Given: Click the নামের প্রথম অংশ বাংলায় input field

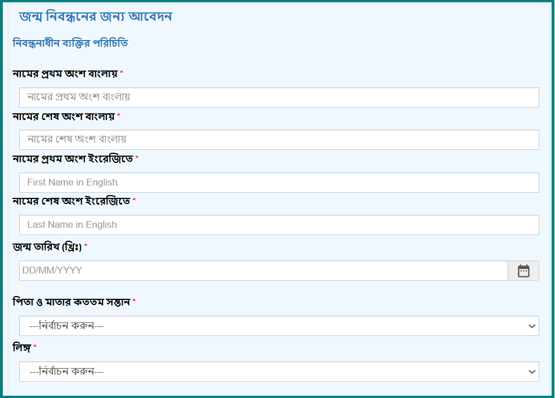Looking at the screenshot, I should pos(279,97).
